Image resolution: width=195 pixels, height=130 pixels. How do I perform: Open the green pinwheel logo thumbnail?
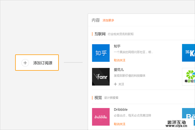[x=188, y=77]
